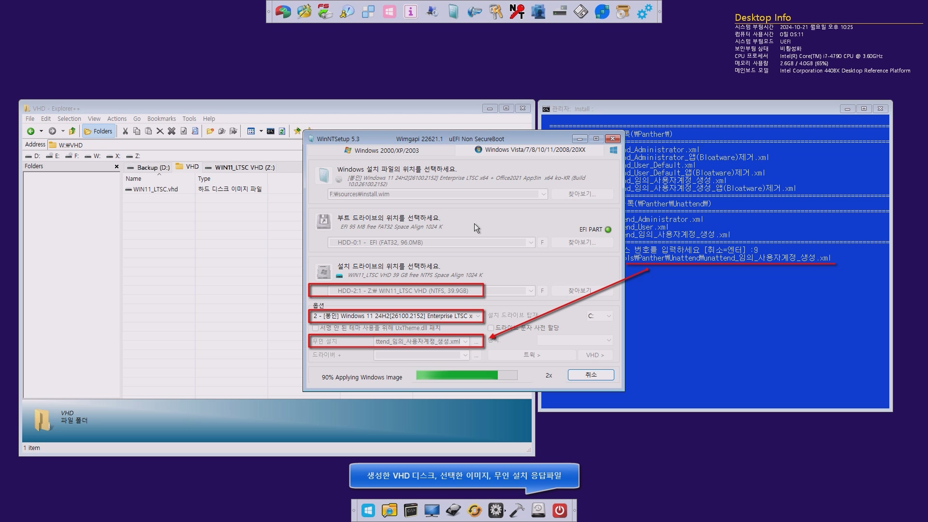Click the Copy icon in Explorer++ toolbar
The image size is (928, 522).
click(x=137, y=131)
